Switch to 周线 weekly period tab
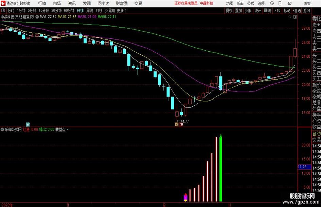The height and width of the screenshot is (207, 321). coord(89,11)
